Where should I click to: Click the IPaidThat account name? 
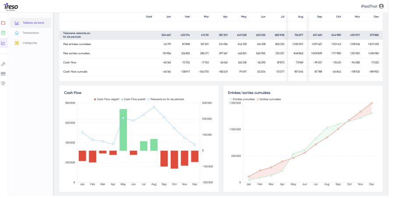(x=367, y=6)
